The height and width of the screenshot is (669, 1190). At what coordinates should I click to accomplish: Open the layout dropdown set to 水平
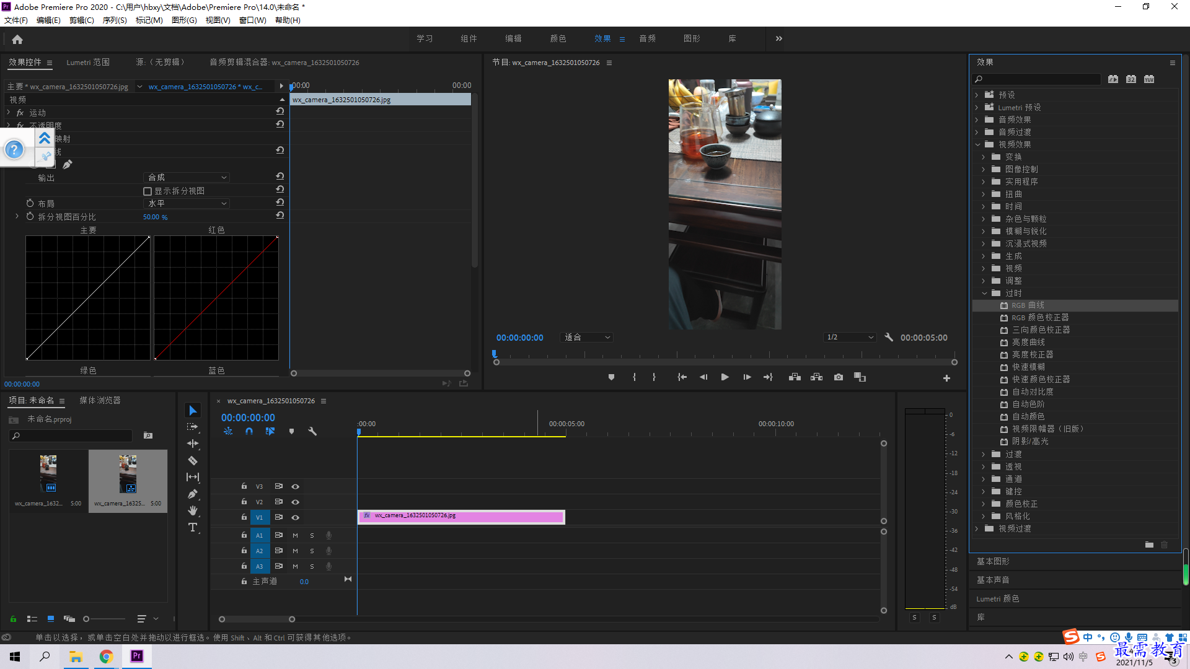(187, 203)
